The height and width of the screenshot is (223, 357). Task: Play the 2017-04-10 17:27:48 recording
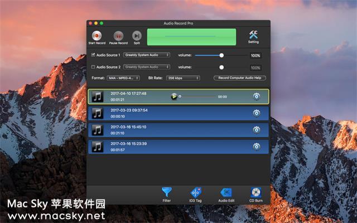(174, 96)
